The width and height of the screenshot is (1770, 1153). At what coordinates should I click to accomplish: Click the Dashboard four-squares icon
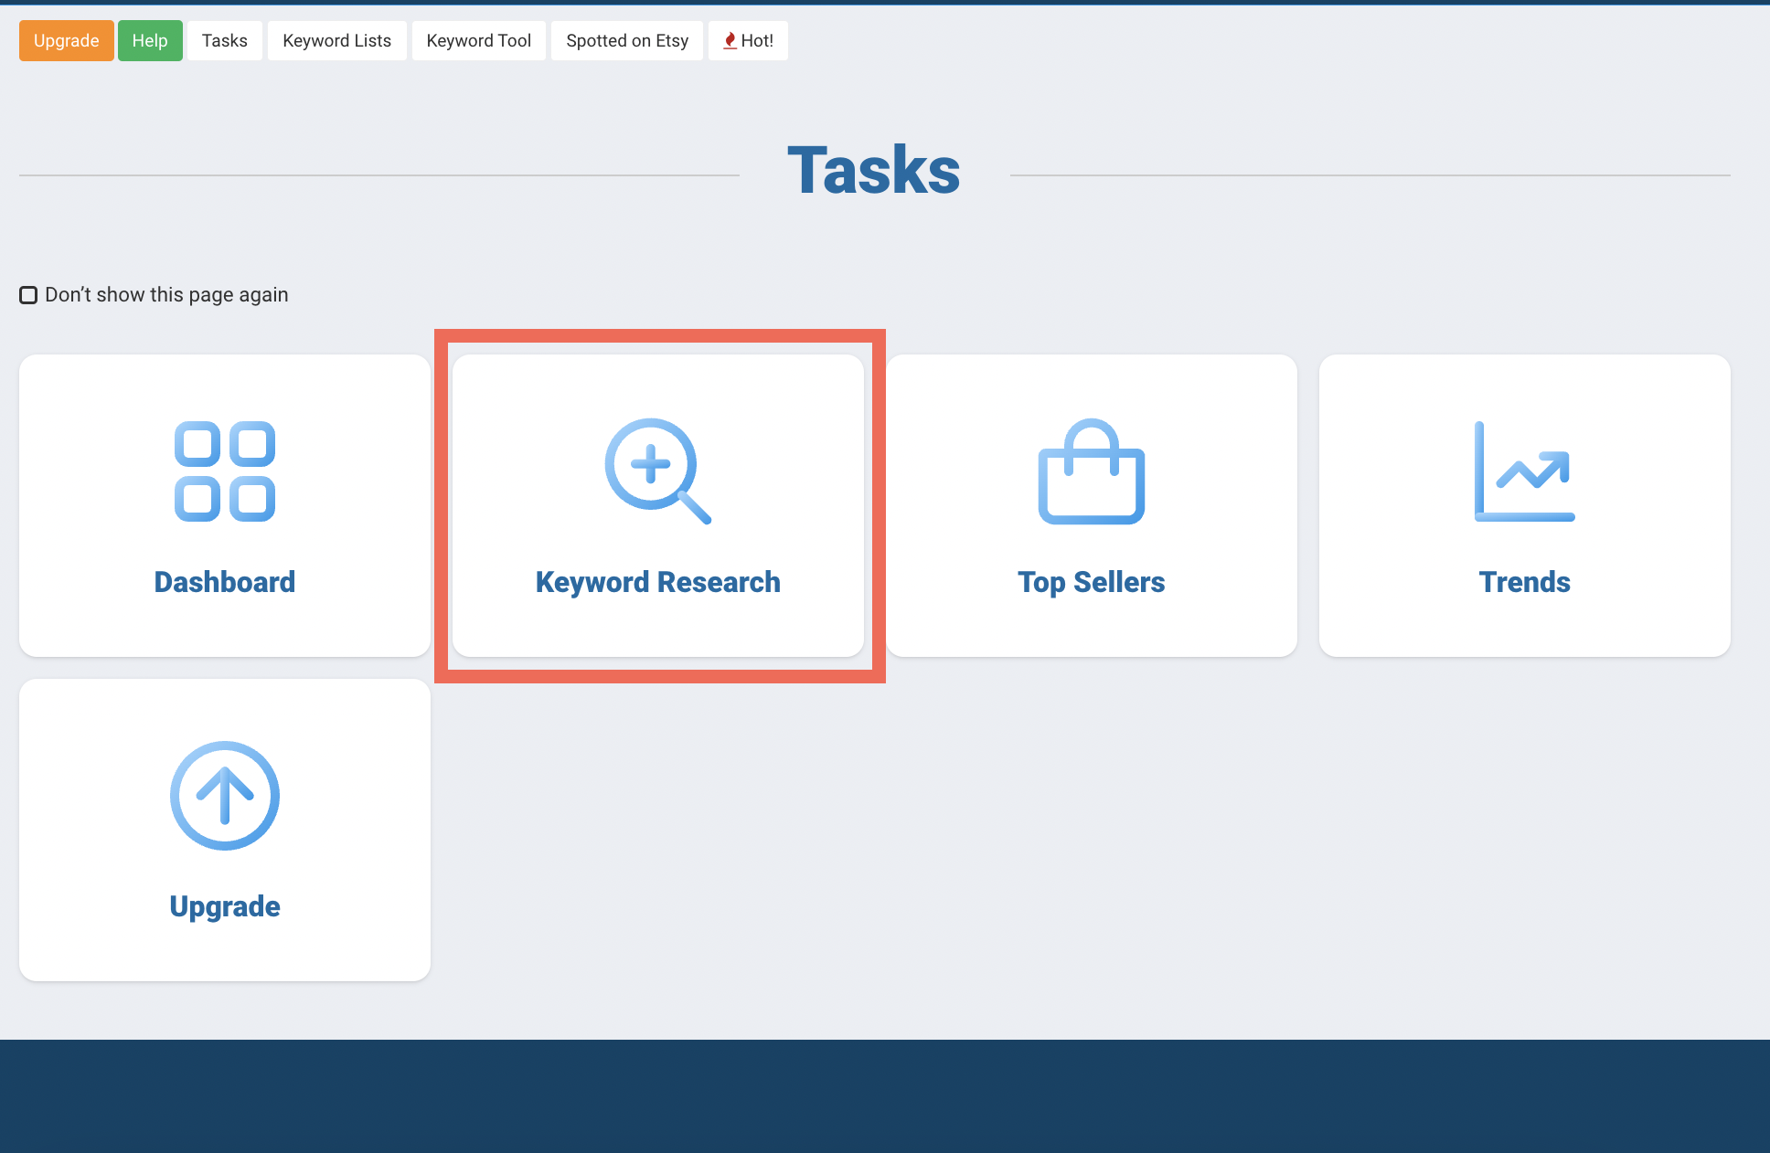click(225, 471)
